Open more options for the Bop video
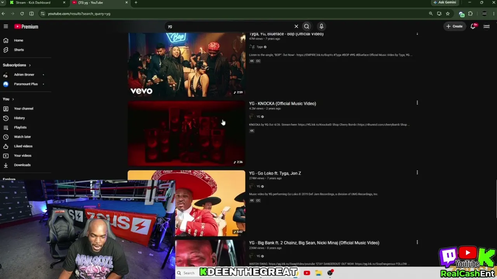 coord(417,34)
